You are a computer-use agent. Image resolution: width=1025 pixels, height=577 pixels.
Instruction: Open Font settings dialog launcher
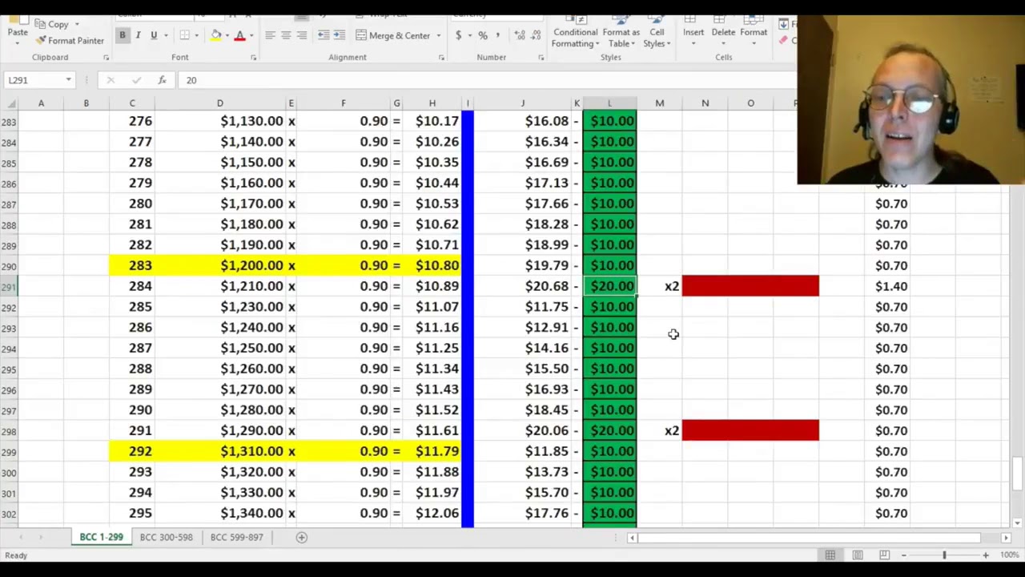coord(253,58)
